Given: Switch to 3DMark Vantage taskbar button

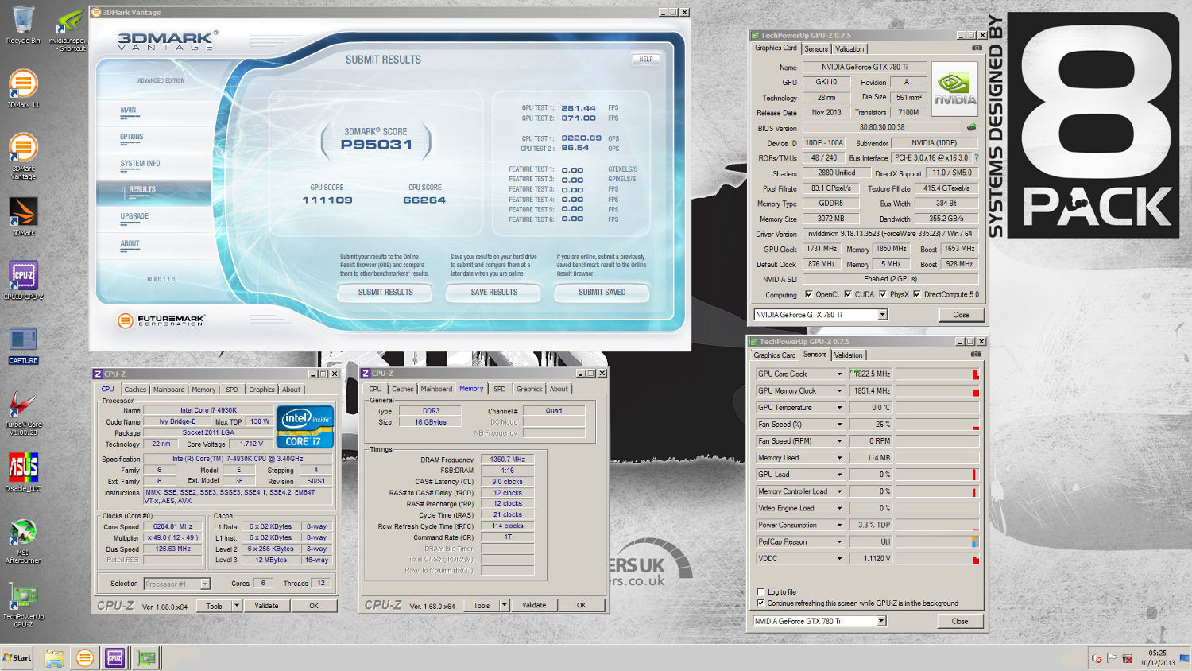Looking at the screenshot, I should coord(84,658).
